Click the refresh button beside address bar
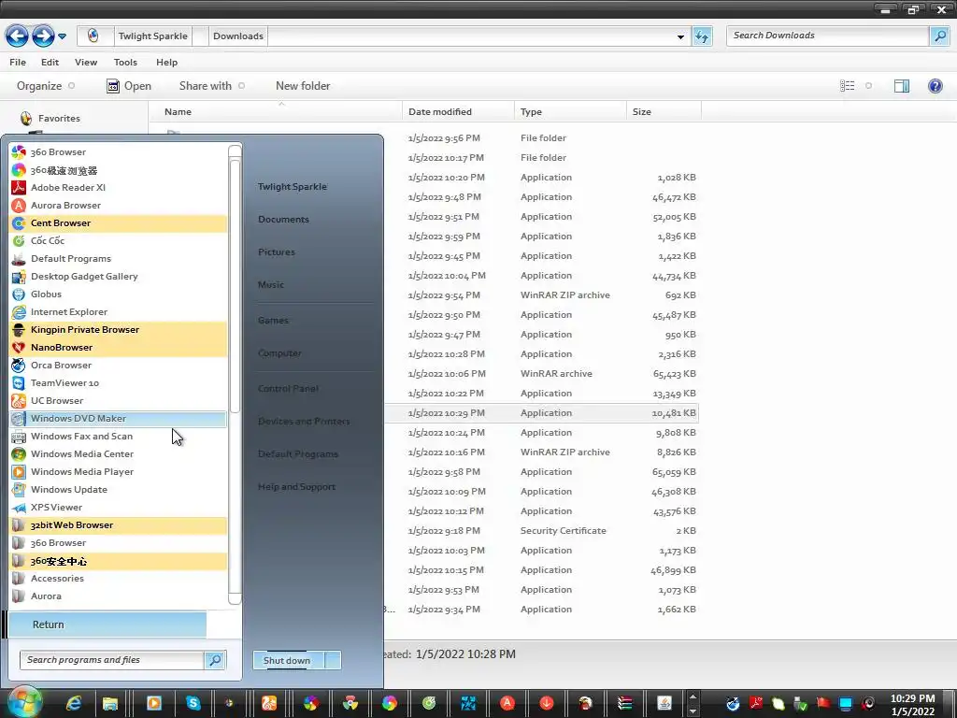Screen dimensions: 957x718 coord(702,36)
